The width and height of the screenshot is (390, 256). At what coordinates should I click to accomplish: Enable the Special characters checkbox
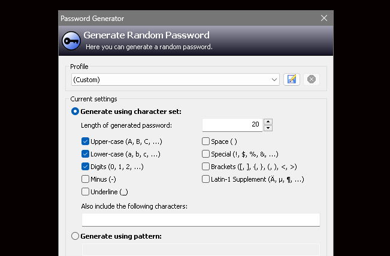205,154
